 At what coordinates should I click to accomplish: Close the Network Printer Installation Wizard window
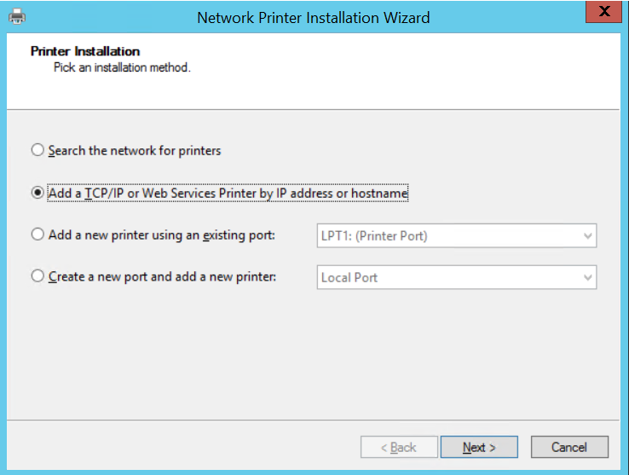coord(604,13)
